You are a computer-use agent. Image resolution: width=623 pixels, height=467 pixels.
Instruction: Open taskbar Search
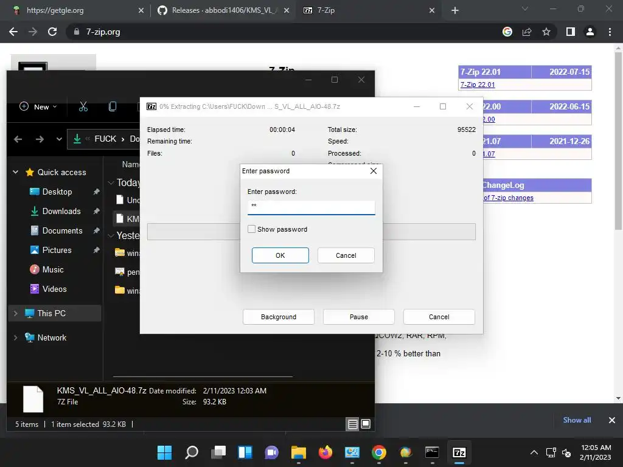coord(192,452)
